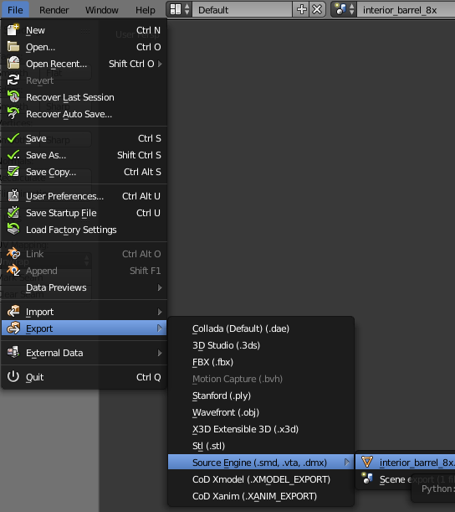
Task: Expand the Open Recent submenu arrow
Action: (160, 64)
